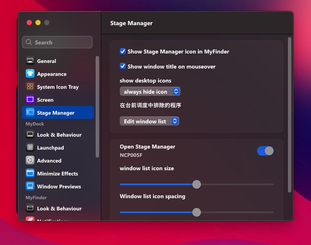Click the Launchpad grid icon
This screenshot has width=311, height=245.
click(30, 147)
